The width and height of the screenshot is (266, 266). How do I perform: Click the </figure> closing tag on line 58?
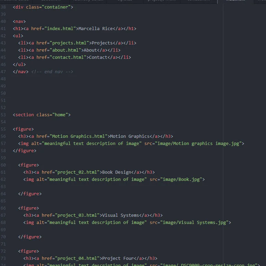pyautogui.click(x=25, y=151)
